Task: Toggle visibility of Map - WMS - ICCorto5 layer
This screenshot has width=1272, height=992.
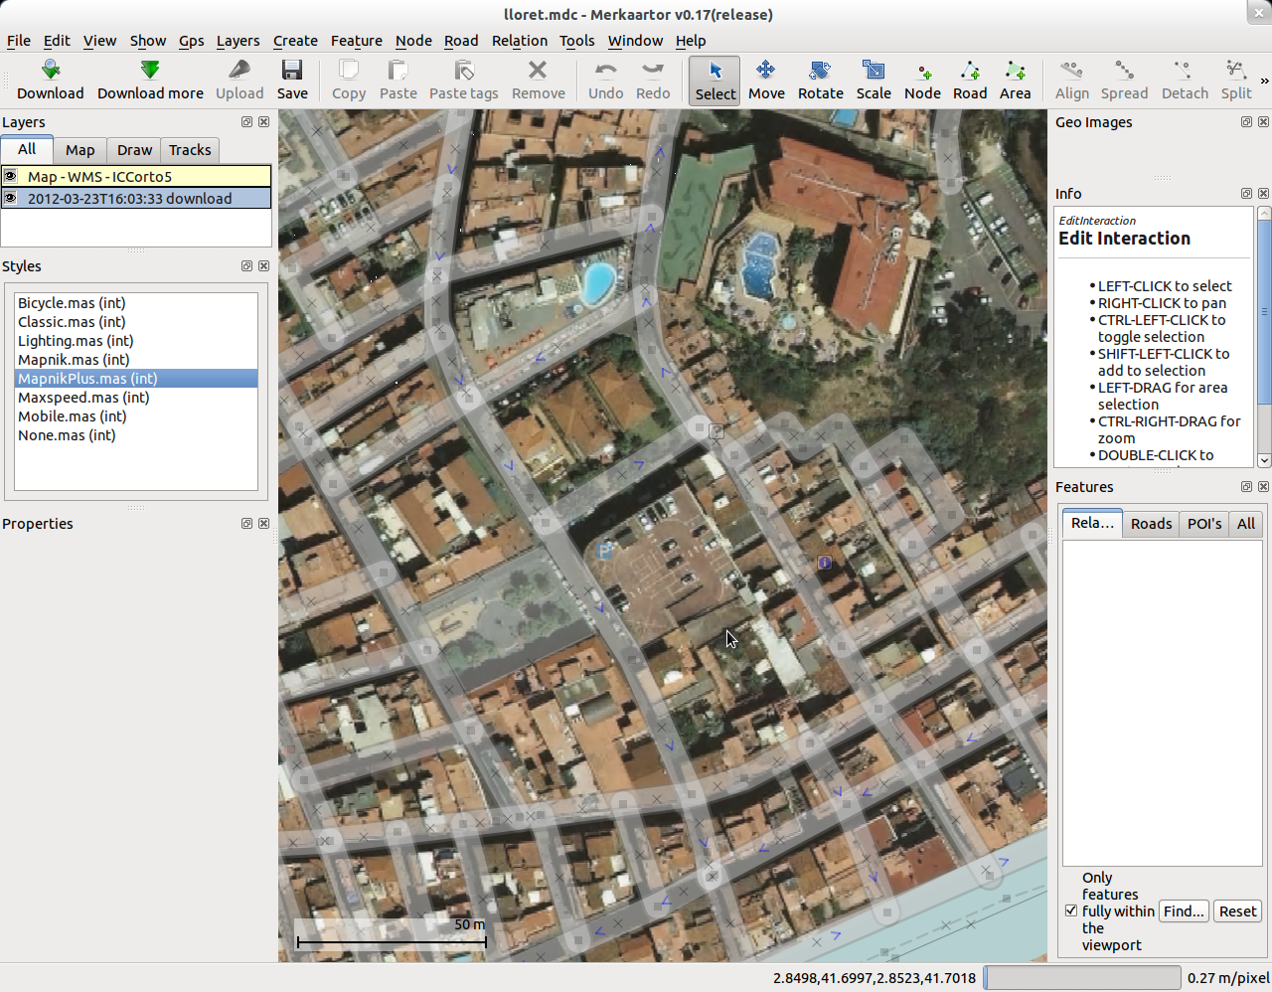Action: [x=11, y=176]
